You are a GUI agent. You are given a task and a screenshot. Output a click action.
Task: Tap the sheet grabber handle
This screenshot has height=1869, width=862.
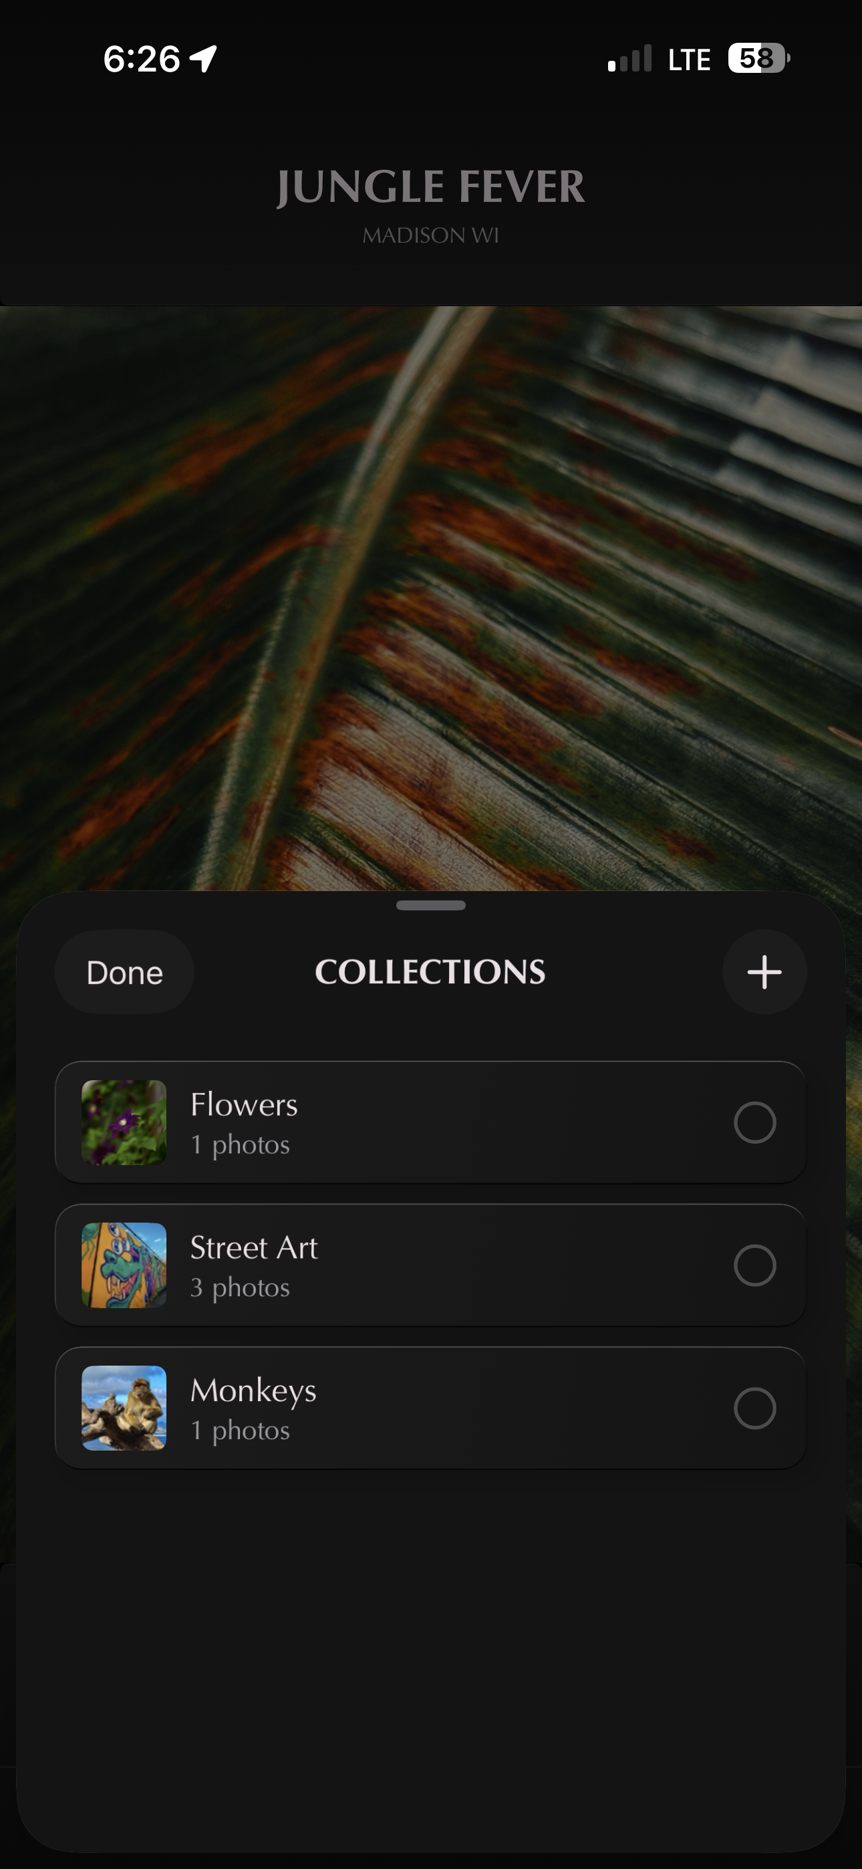[431, 904]
